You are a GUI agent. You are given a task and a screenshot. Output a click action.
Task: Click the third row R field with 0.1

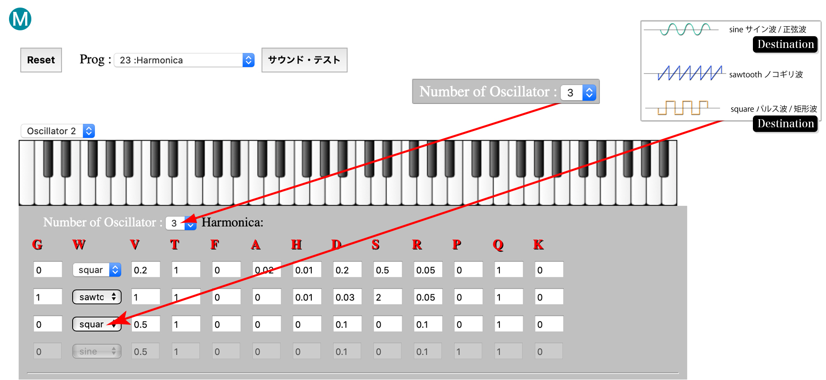click(x=428, y=324)
